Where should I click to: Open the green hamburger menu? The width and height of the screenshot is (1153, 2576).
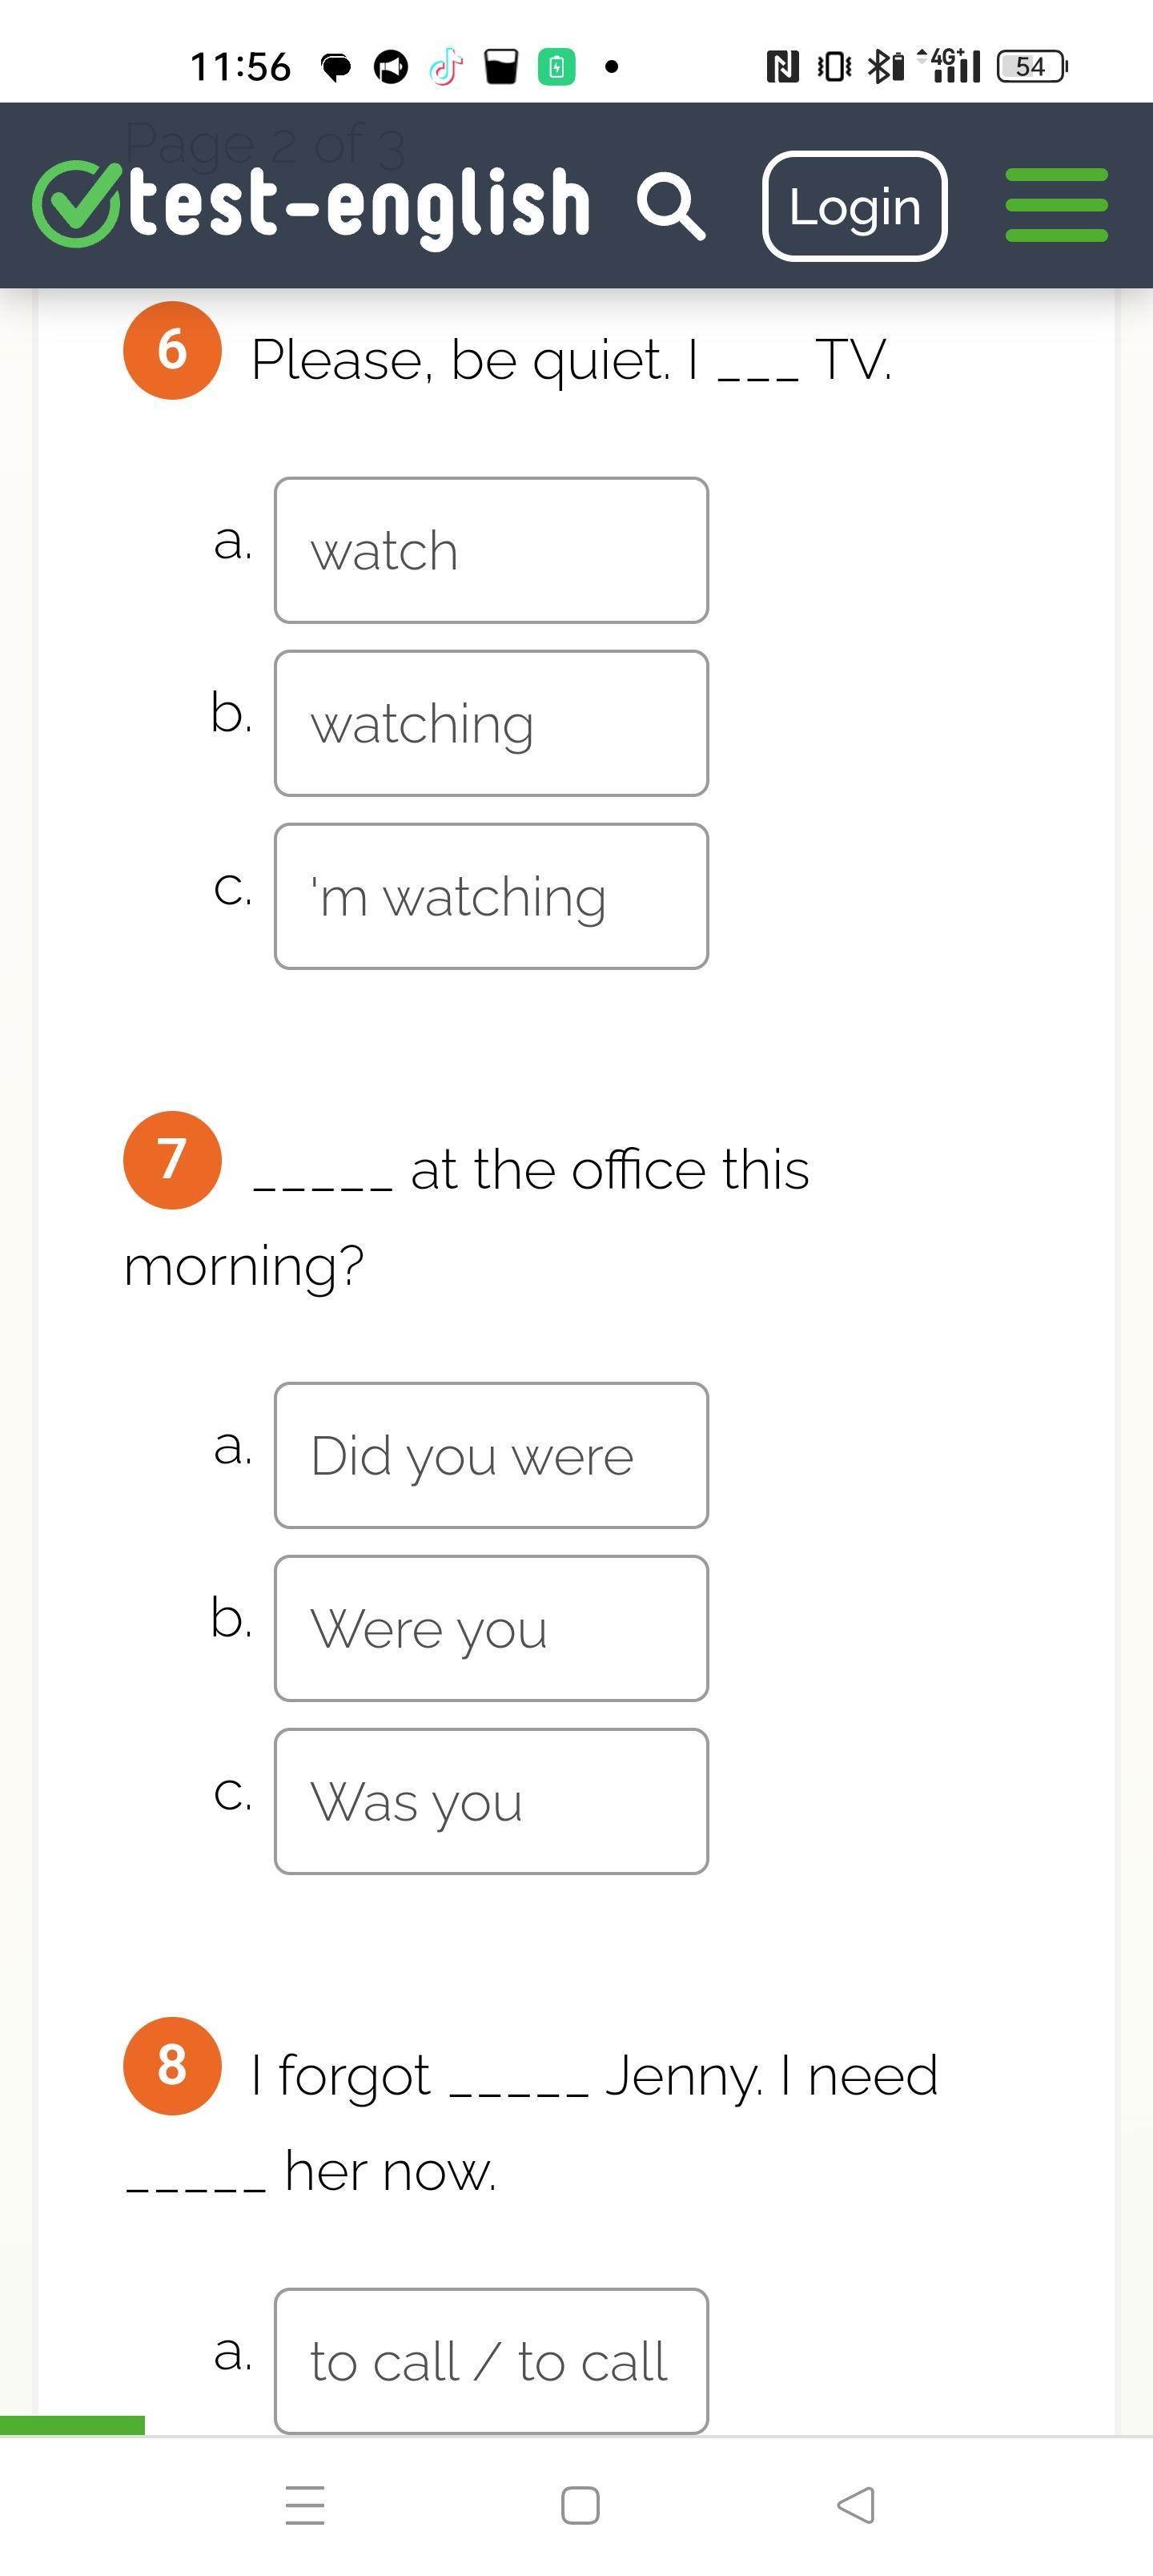point(1056,205)
